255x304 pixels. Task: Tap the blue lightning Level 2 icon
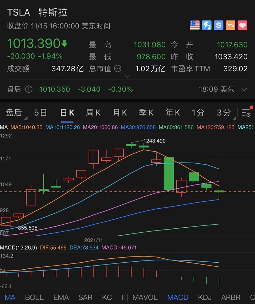[207, 25]
